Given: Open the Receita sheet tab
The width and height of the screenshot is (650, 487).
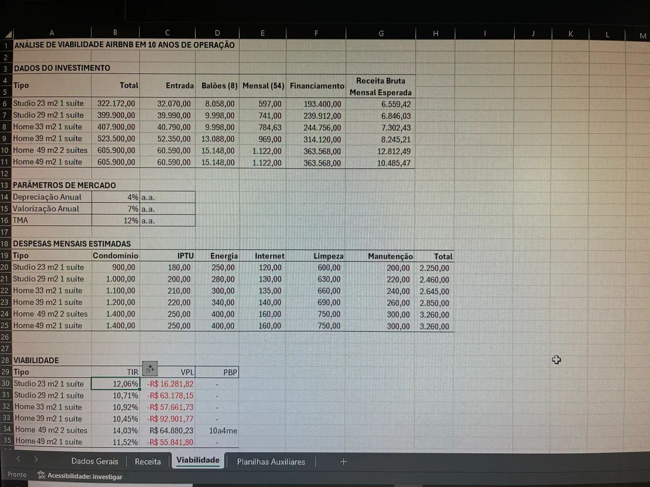Looking at the screenshot, I should click(x=148, y=462).
